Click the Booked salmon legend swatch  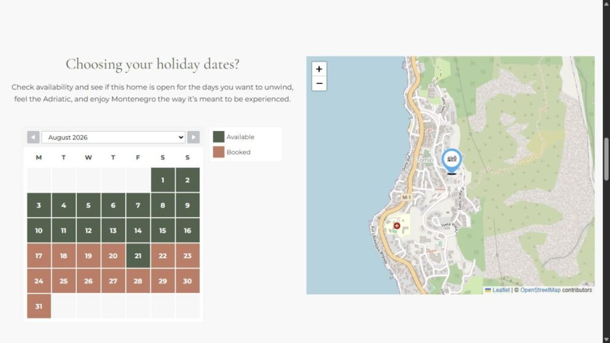pyautogui.click(x=219, y=152)
